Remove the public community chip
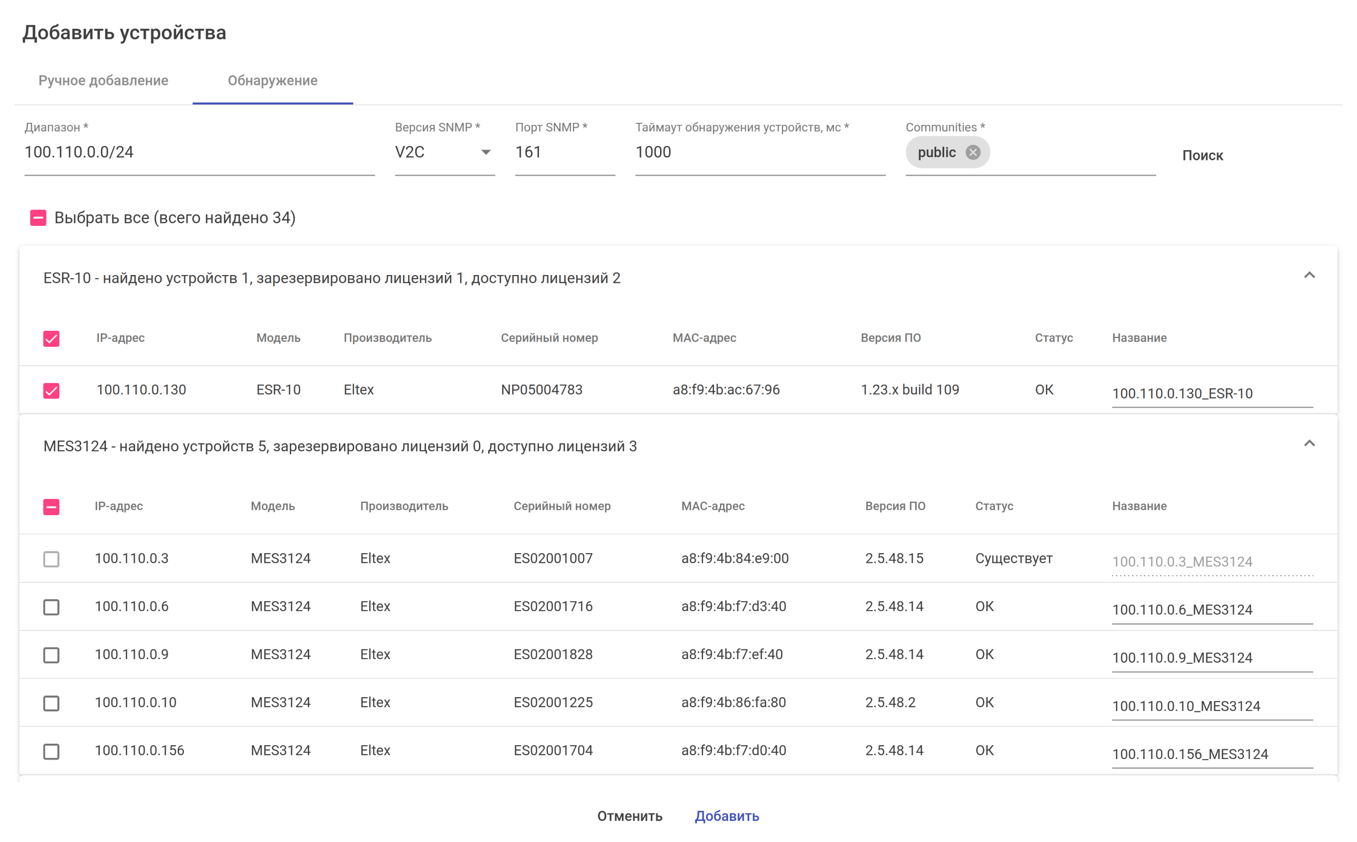 (972, 153)
